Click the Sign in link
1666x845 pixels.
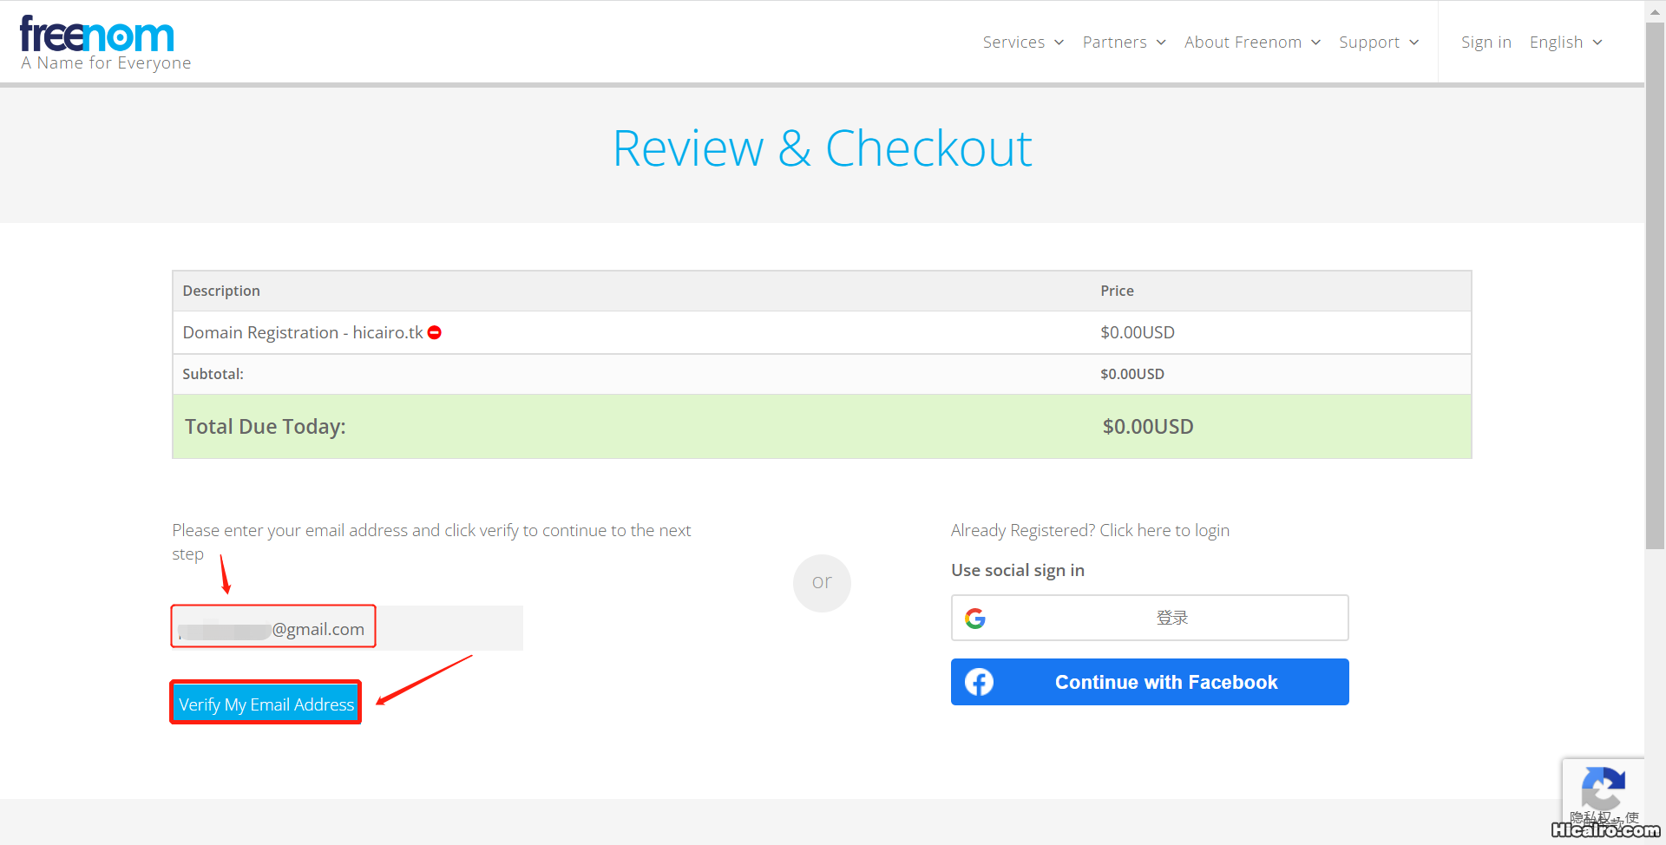click(x=1486, y=43)
